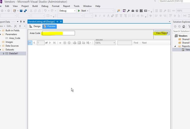The width and height of the screenshot is (190, 129).
Task: Close the Report Data panel
Action: point(24,22)
